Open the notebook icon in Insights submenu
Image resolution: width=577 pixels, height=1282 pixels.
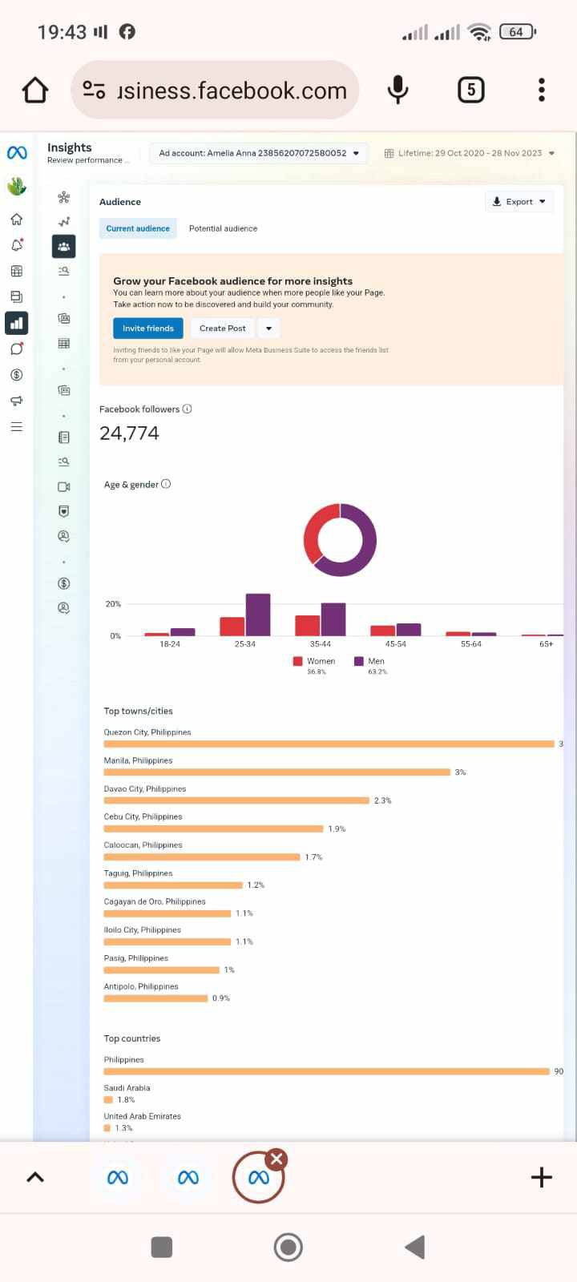point(64,437)
